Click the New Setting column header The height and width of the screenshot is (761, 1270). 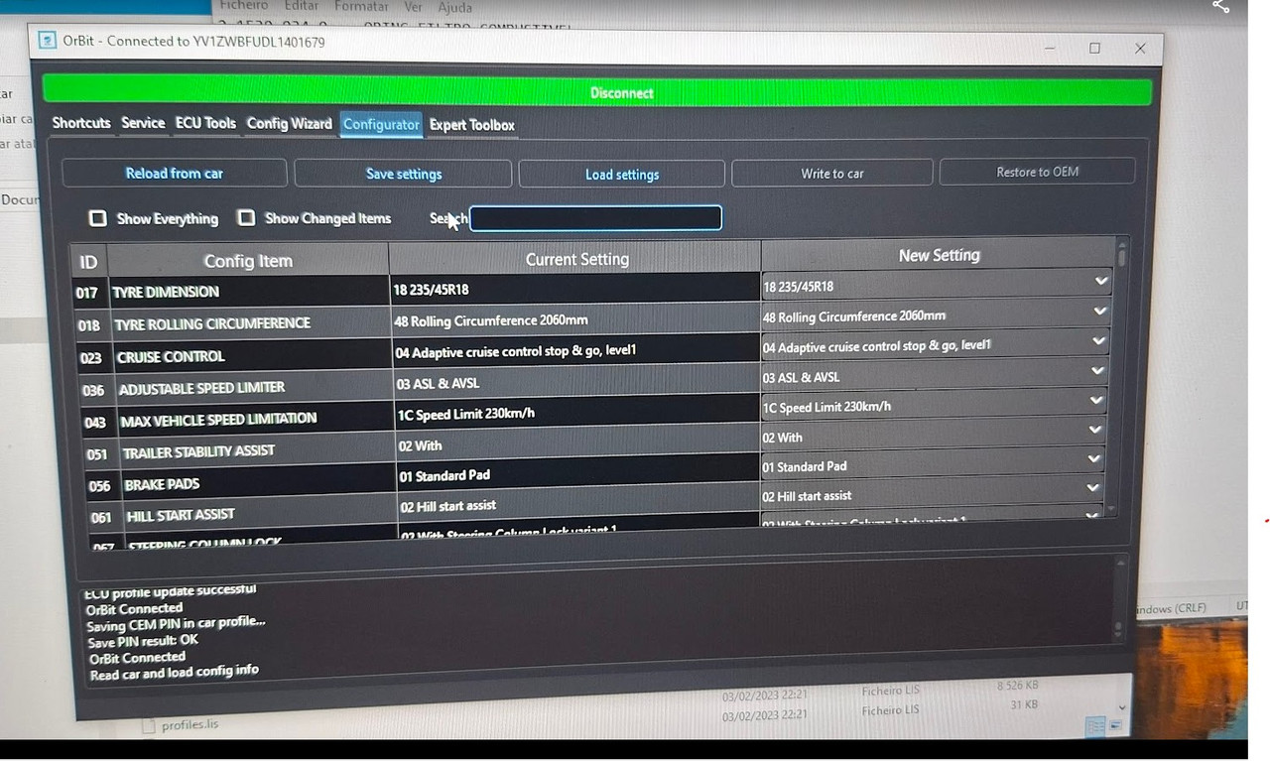pos(939,255)
